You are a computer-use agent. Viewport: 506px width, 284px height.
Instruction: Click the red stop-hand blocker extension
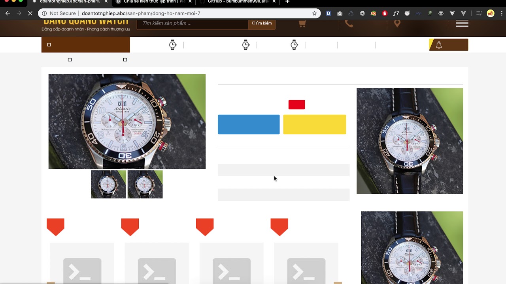click(385, 13)
